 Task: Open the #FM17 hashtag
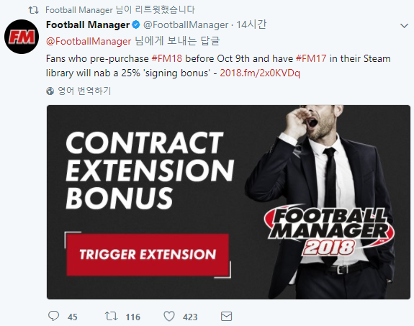(x=311, y=58)
